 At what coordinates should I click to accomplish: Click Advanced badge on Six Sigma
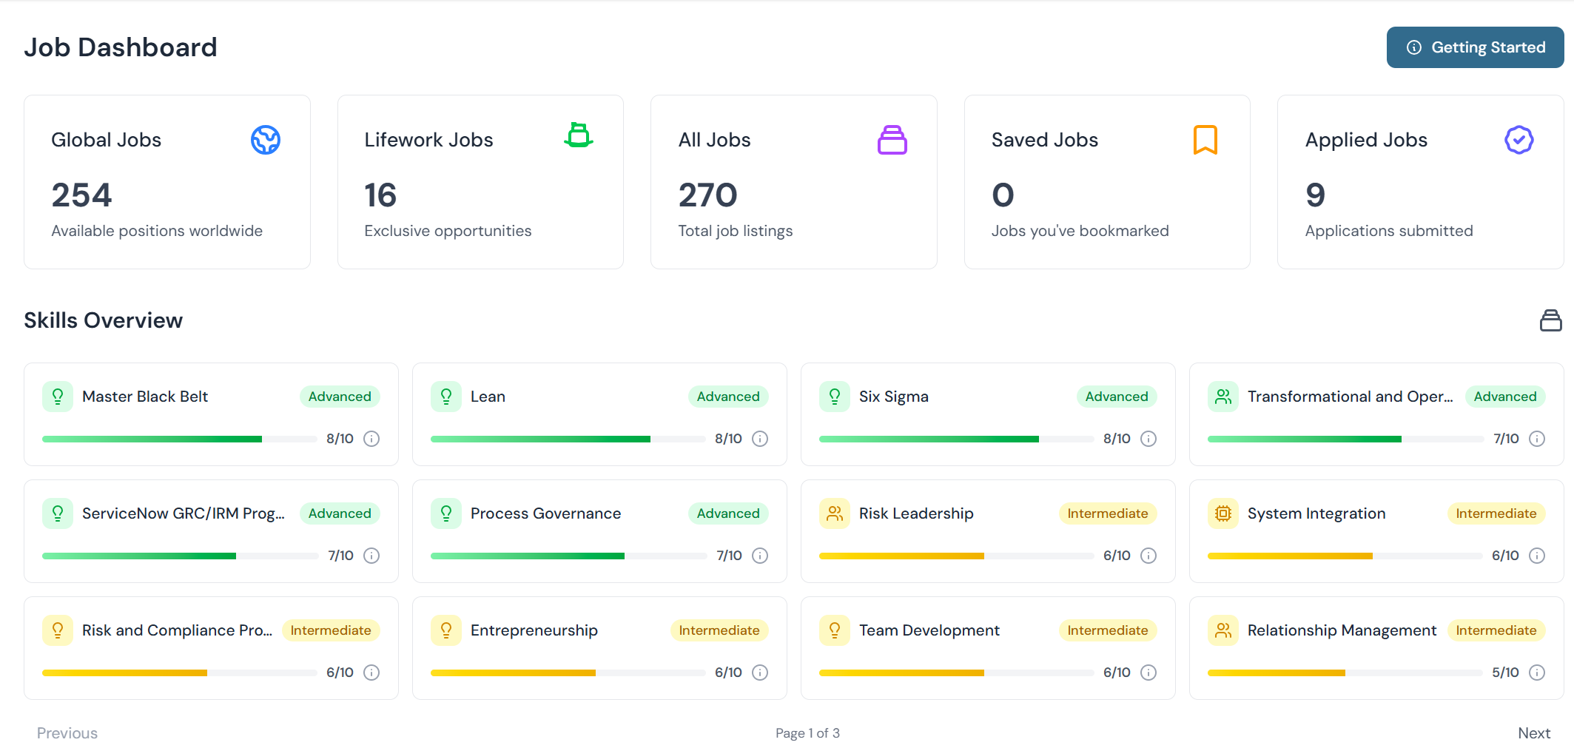tap(1116, 397)
